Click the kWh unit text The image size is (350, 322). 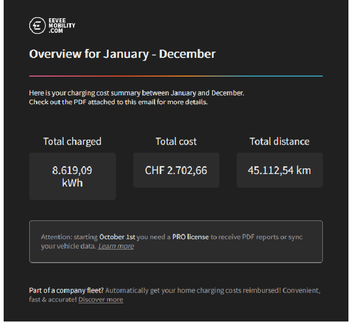72,183
